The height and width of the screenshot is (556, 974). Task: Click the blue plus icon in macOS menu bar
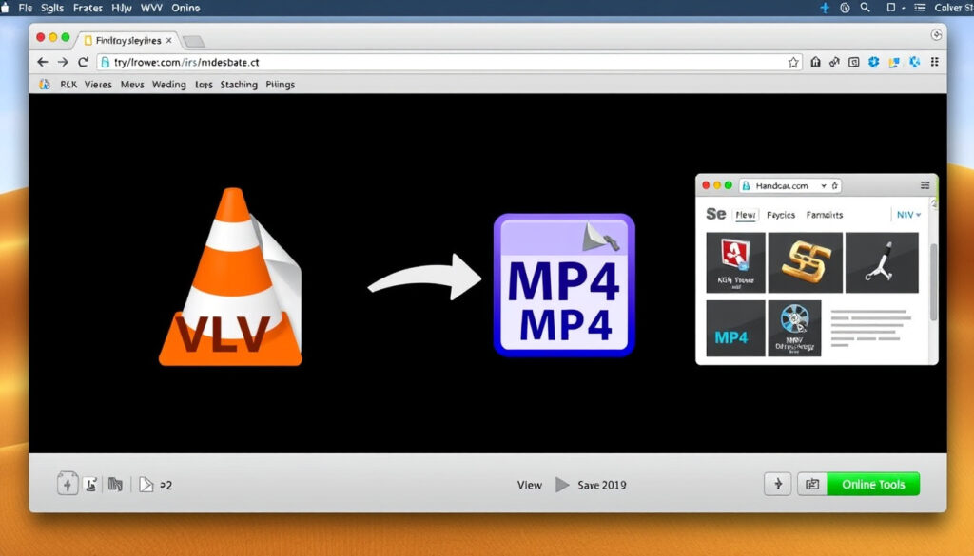coord(825,8)
